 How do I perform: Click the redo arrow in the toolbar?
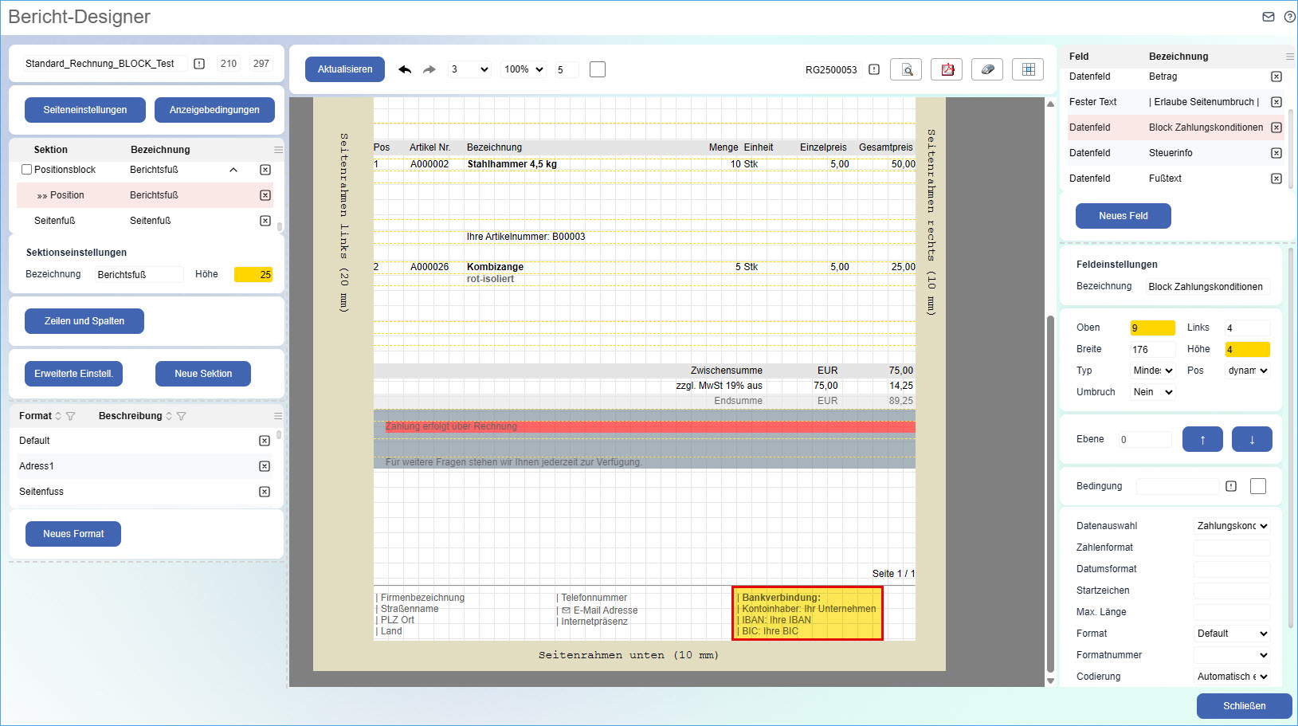click(x=429, y=69)
